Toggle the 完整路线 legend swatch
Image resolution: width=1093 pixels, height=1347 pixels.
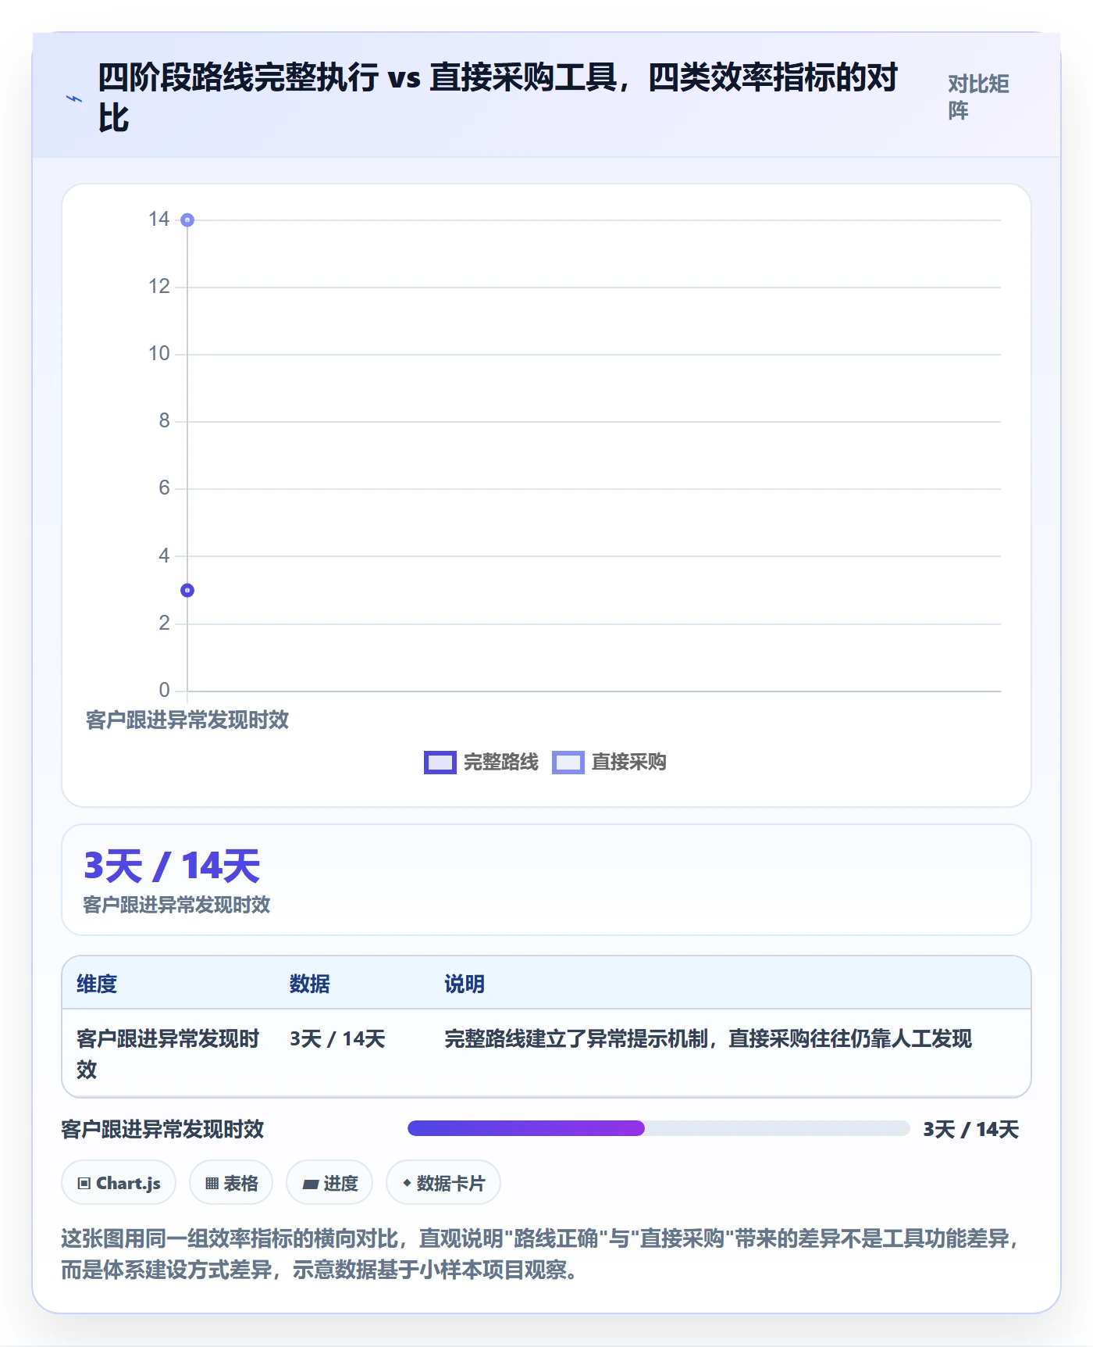[440, 762]
